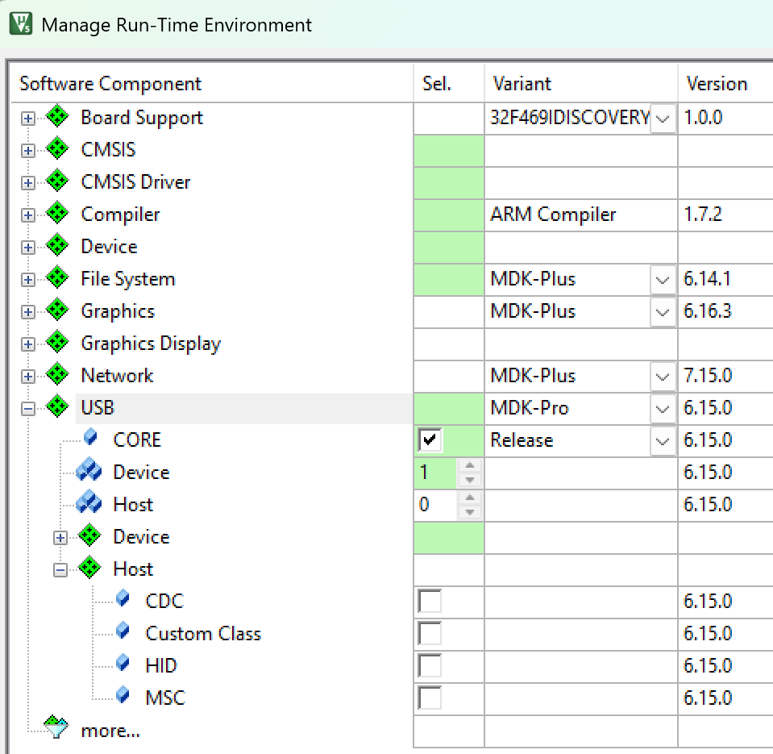
Task: Click the CMSIS Driver green diamond icon
Action: click(x=58, y=181)
